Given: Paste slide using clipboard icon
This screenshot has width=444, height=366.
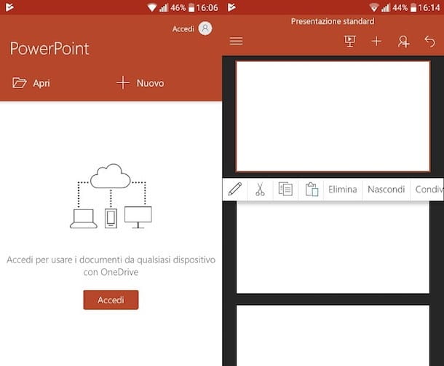Looking at the screenshot, I should tap(312, 190).
